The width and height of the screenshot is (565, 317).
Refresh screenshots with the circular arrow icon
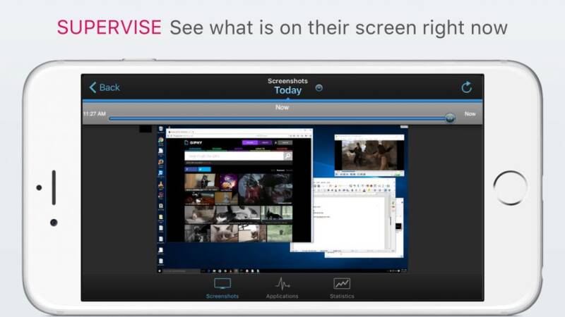click(x=466, y=87)
